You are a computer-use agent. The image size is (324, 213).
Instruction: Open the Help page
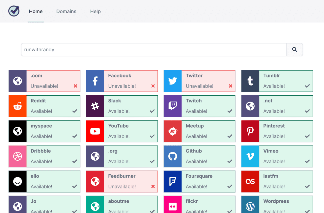tap(95, 11)
